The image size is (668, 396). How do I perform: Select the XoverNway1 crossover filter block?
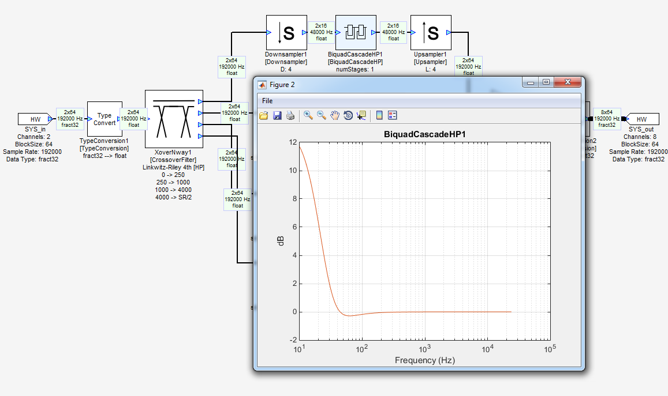173,119
